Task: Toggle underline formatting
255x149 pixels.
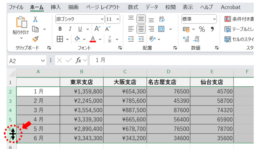Action: (80, 29)
